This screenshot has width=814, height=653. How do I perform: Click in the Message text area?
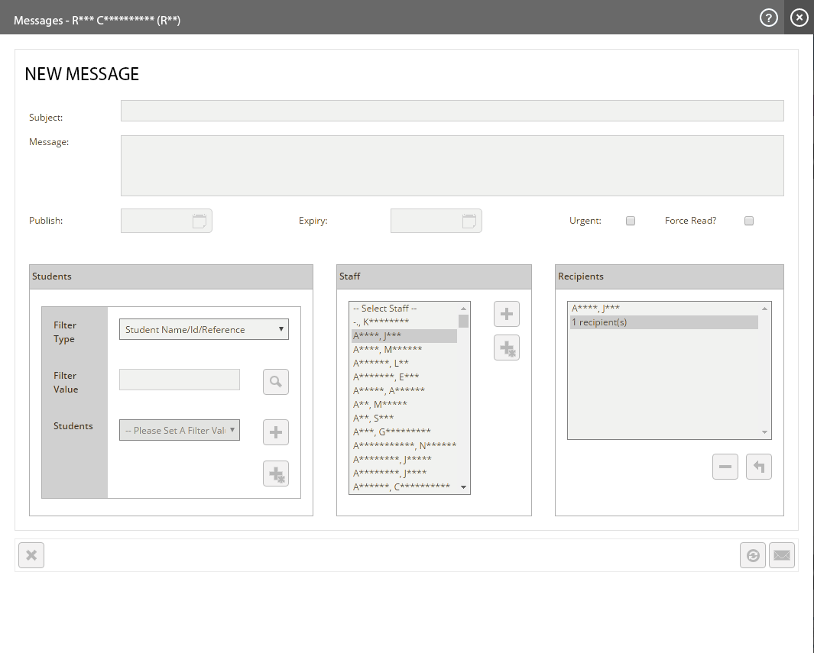tap(452, 166)
